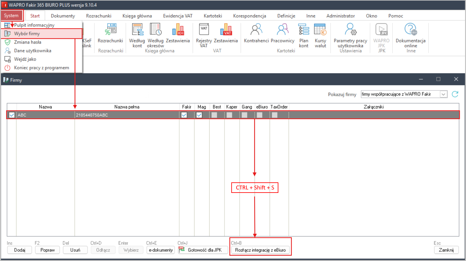Click Rozłącz integrację z eBiuro button
Viewport: 466px width, 261px height.
click(x=260, y=250)
